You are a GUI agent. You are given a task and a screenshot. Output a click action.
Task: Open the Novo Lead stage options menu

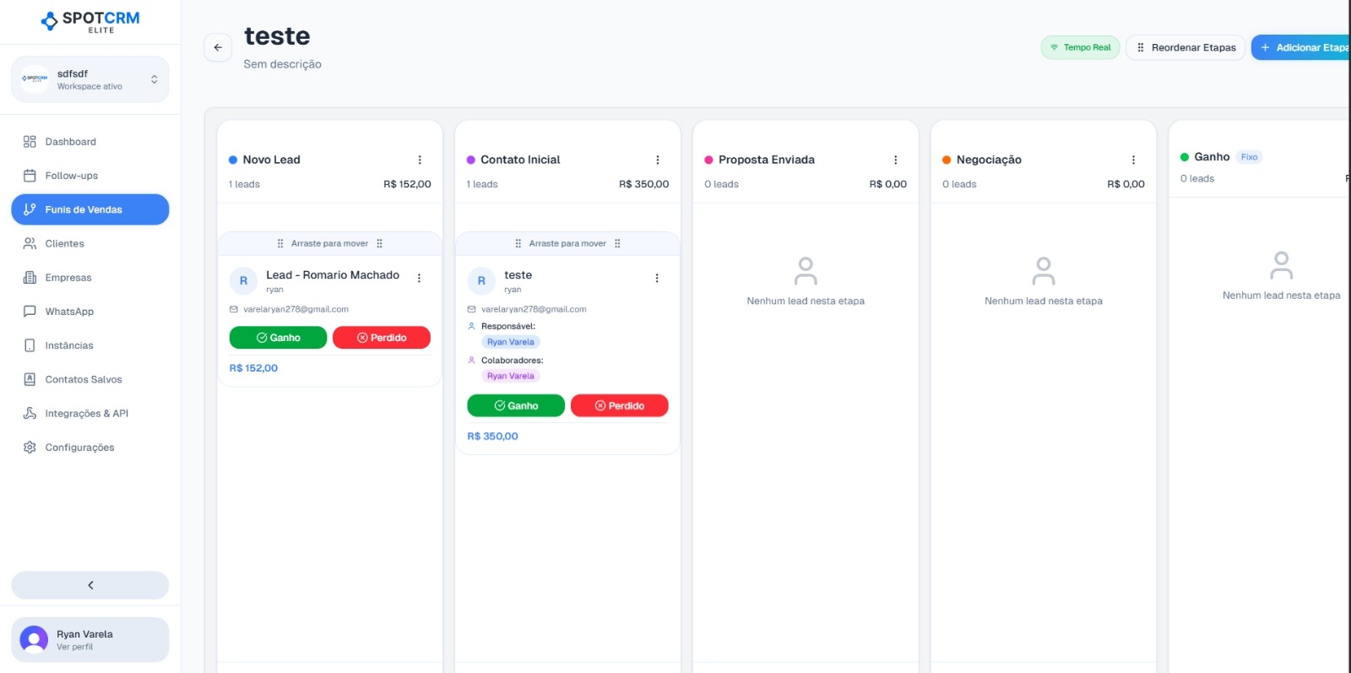pos(420,160)
